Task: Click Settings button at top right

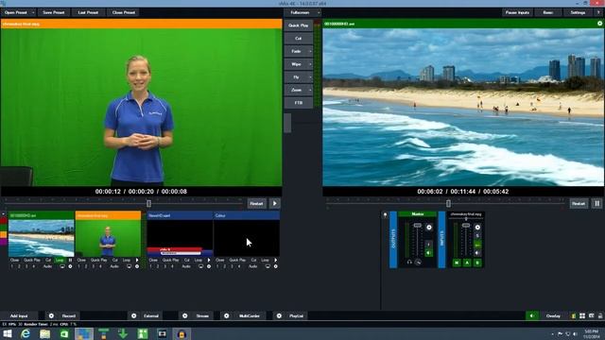Action: pyautogui.click(x=578, y=12)
